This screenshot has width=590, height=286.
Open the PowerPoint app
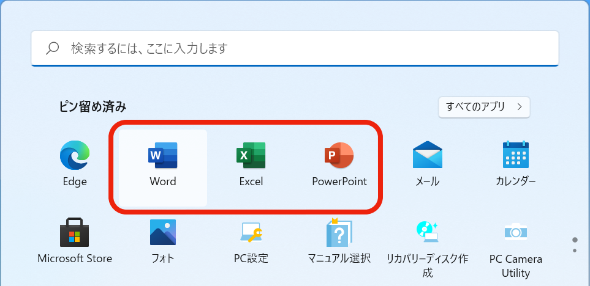[339, 164]
